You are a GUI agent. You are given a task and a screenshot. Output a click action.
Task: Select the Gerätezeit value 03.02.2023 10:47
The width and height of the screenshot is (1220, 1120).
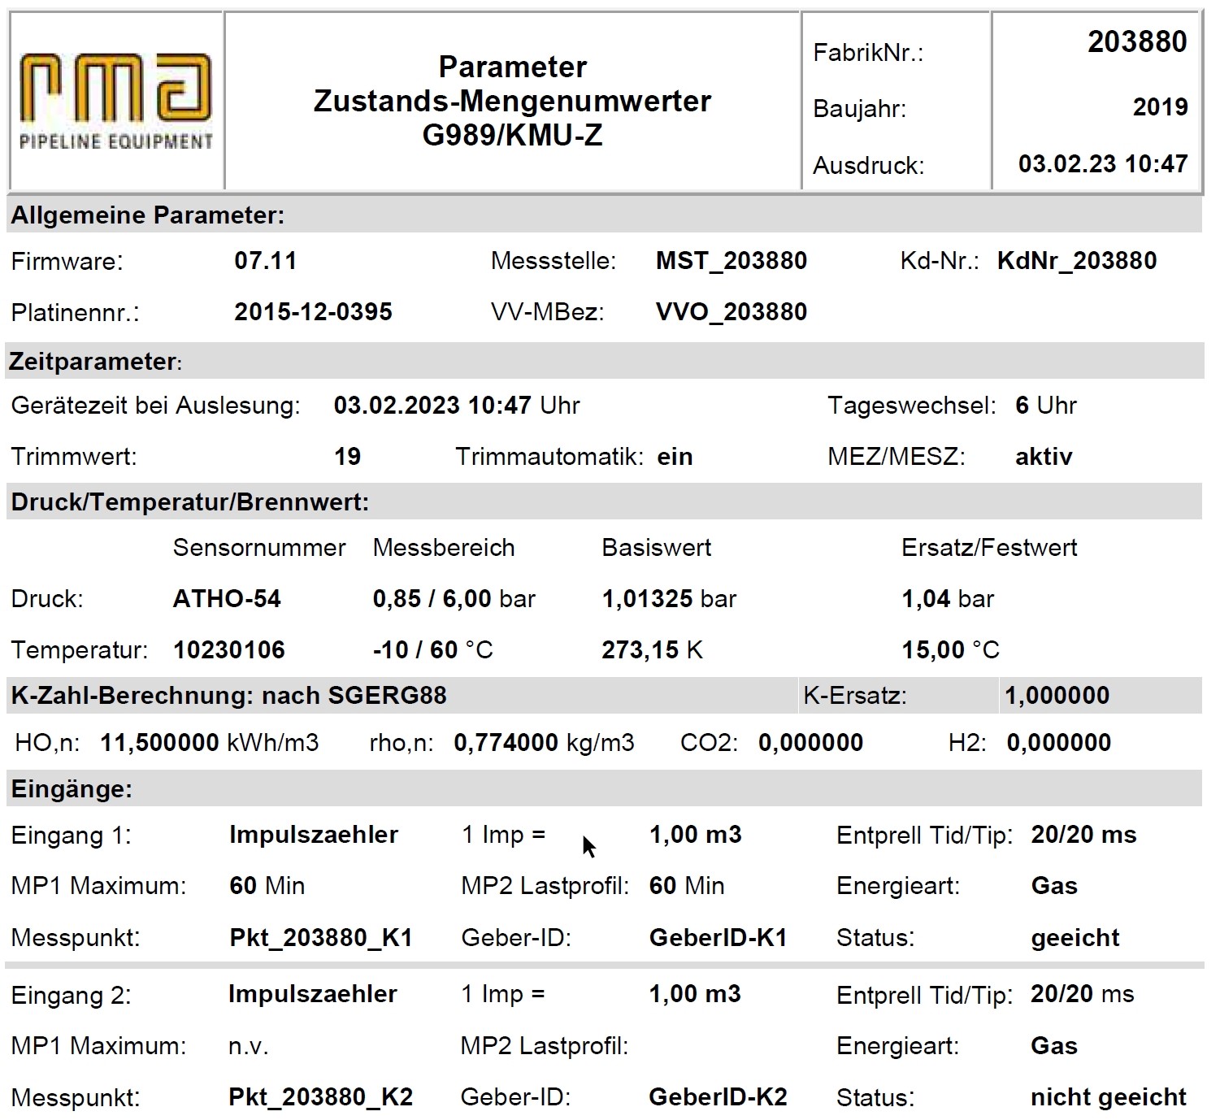432,405
